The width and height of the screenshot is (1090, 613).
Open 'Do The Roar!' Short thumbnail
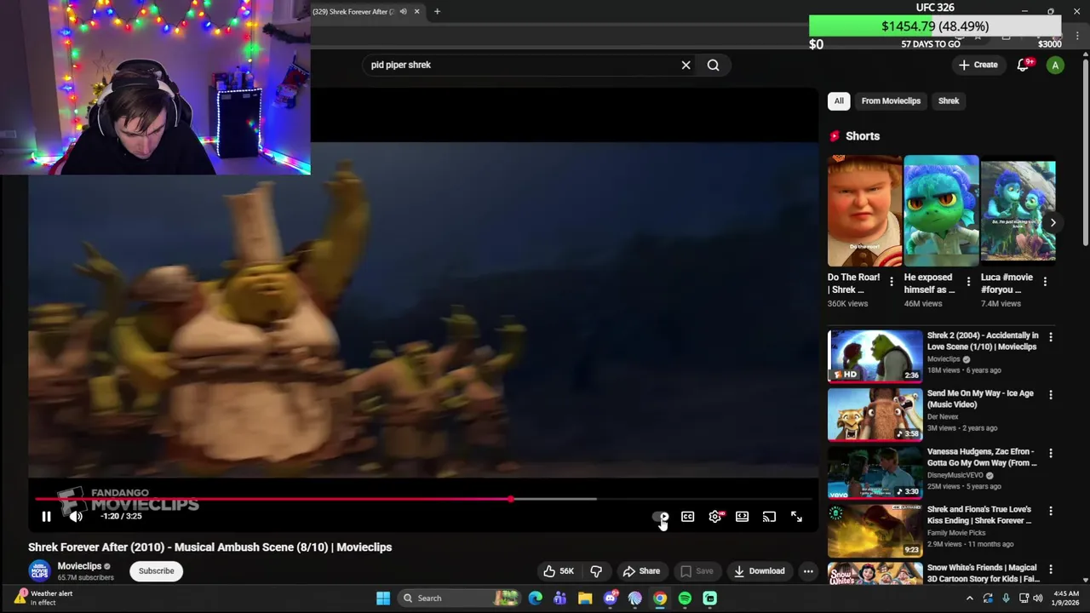(864, 211)
